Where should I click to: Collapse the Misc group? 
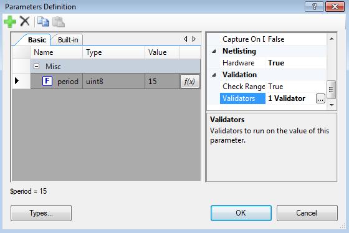coord(37,66)
